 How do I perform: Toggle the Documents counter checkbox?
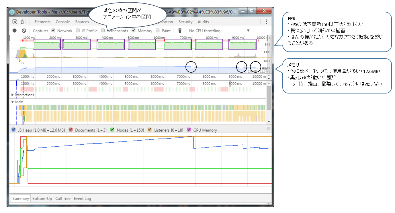[71, 130]
